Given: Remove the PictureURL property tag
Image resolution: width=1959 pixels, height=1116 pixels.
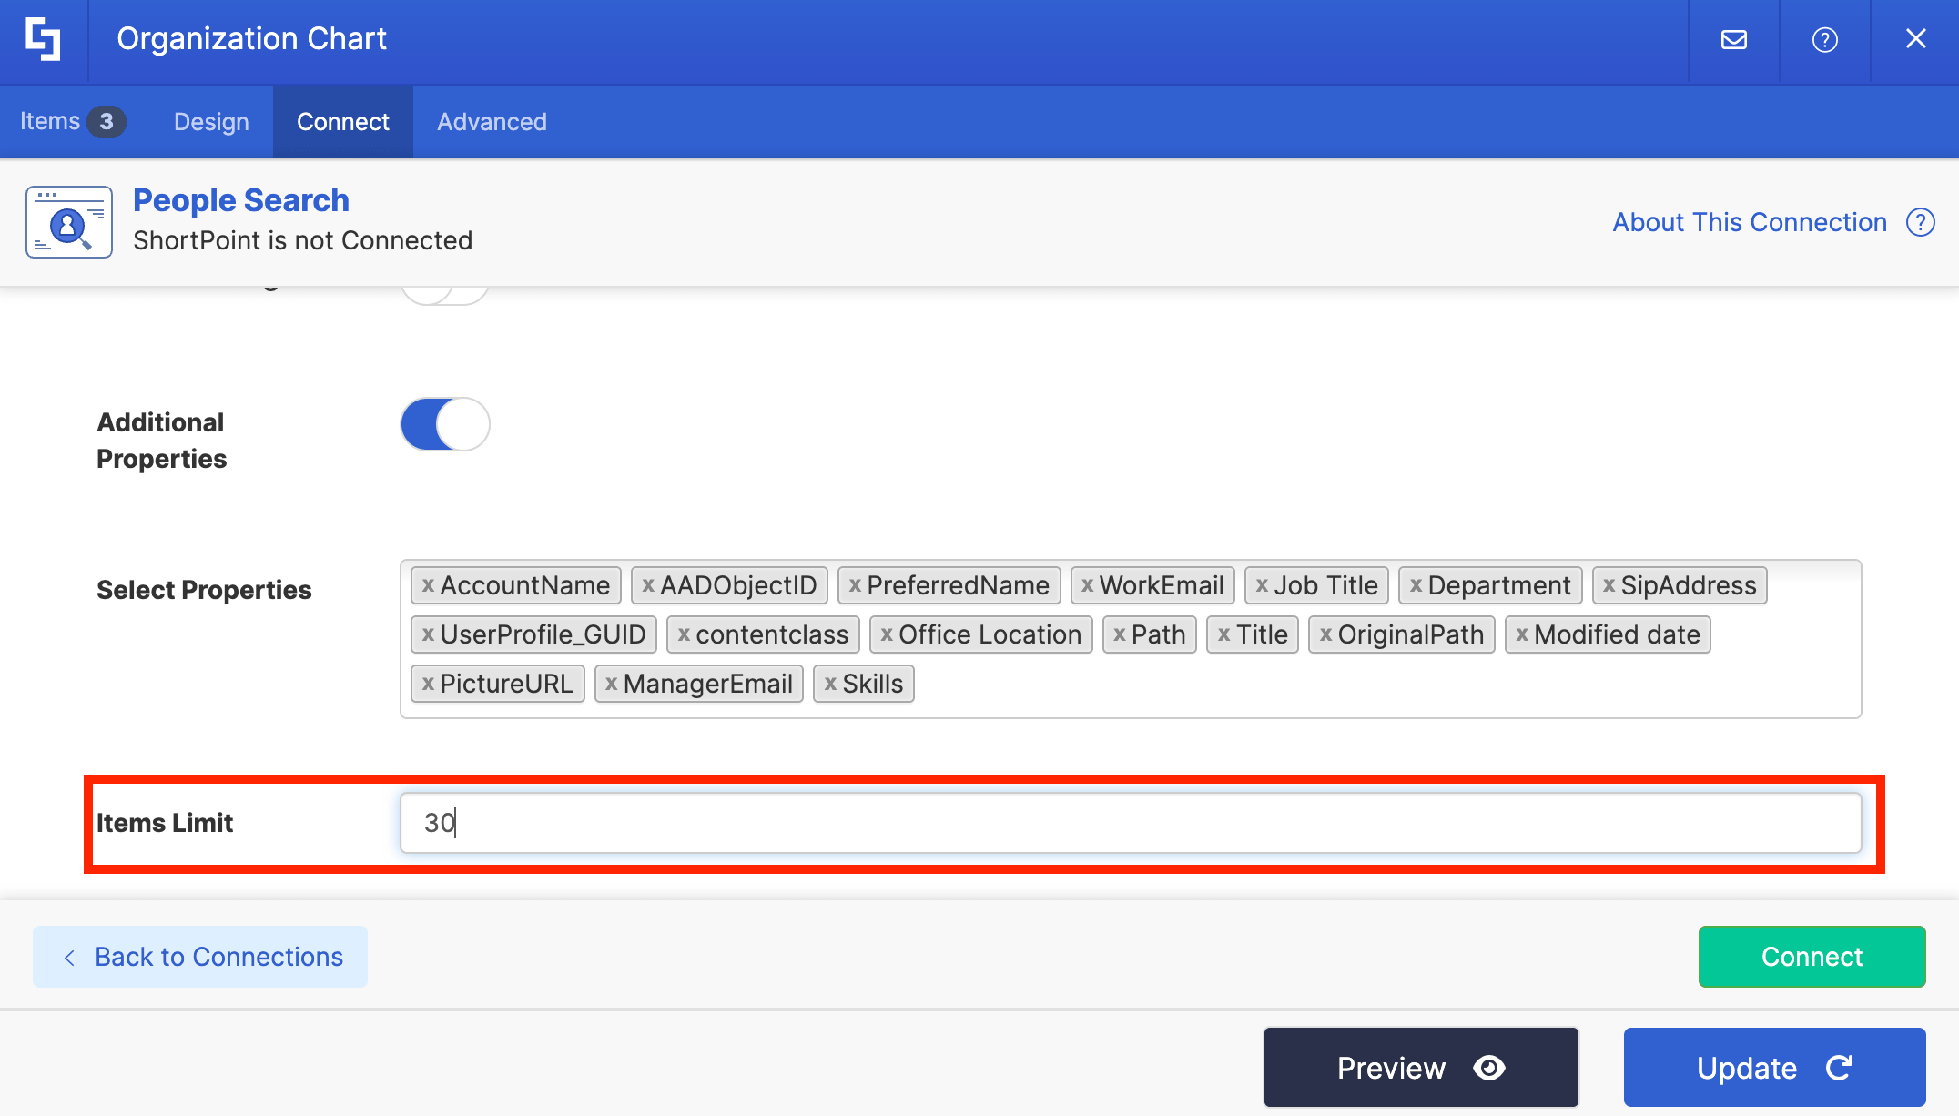Looking at the screenshot, I should pos(428,685).
